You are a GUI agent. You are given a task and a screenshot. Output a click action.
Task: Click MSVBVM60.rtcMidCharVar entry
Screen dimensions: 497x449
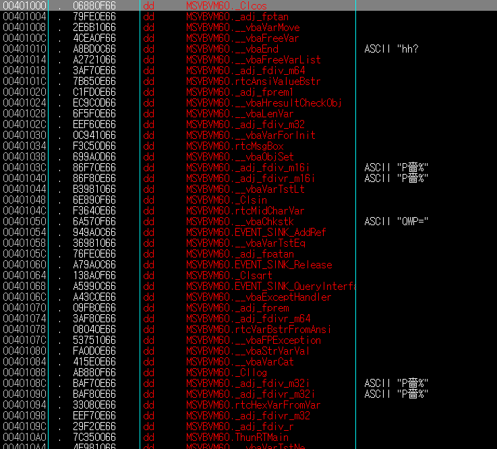click(x=245, y=210)
